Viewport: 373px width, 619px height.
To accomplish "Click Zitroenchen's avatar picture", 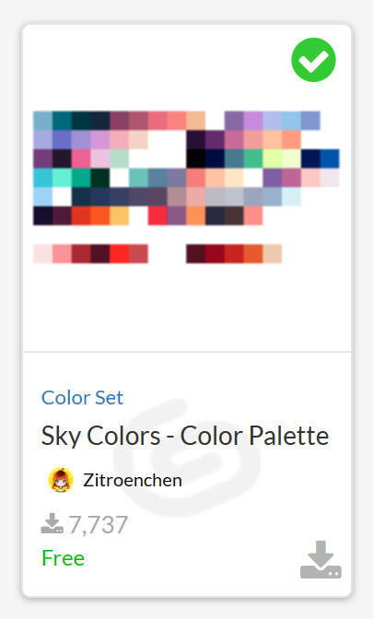I will (61, 480).
